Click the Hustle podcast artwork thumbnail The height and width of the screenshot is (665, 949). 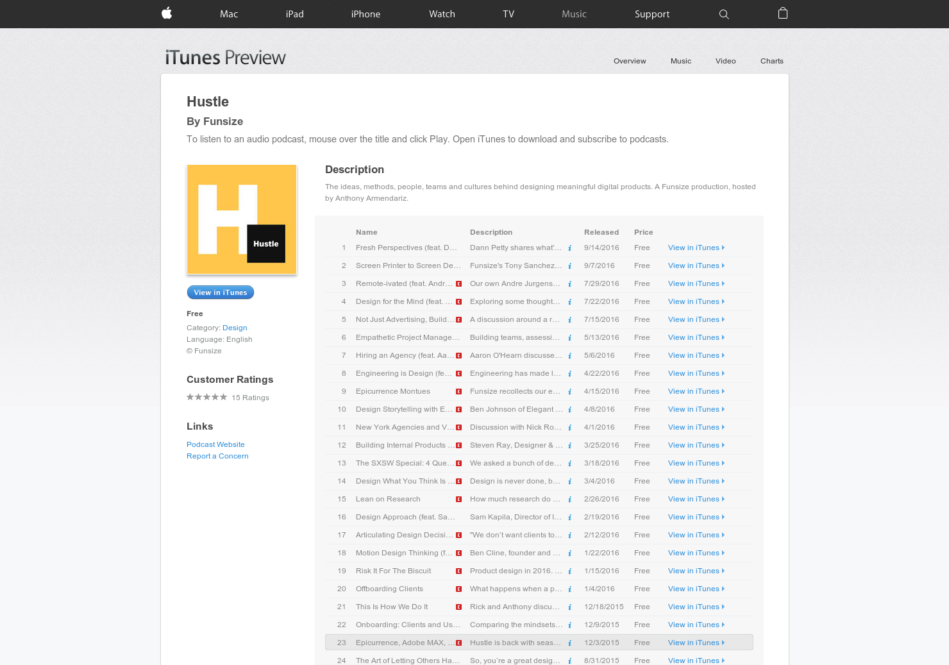point(242,219)
